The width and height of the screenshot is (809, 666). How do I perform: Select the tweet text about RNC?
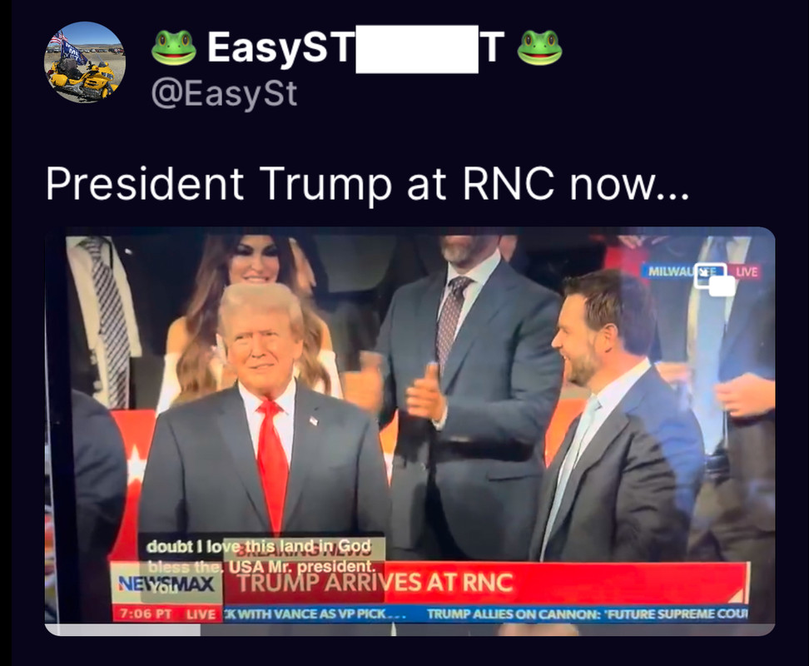tap(367, 184)
